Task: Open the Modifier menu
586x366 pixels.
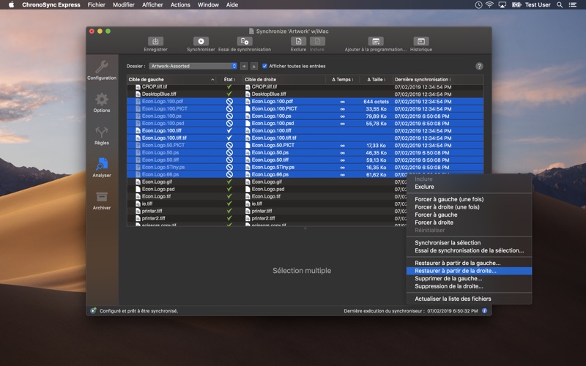Action: coord(124,5)
